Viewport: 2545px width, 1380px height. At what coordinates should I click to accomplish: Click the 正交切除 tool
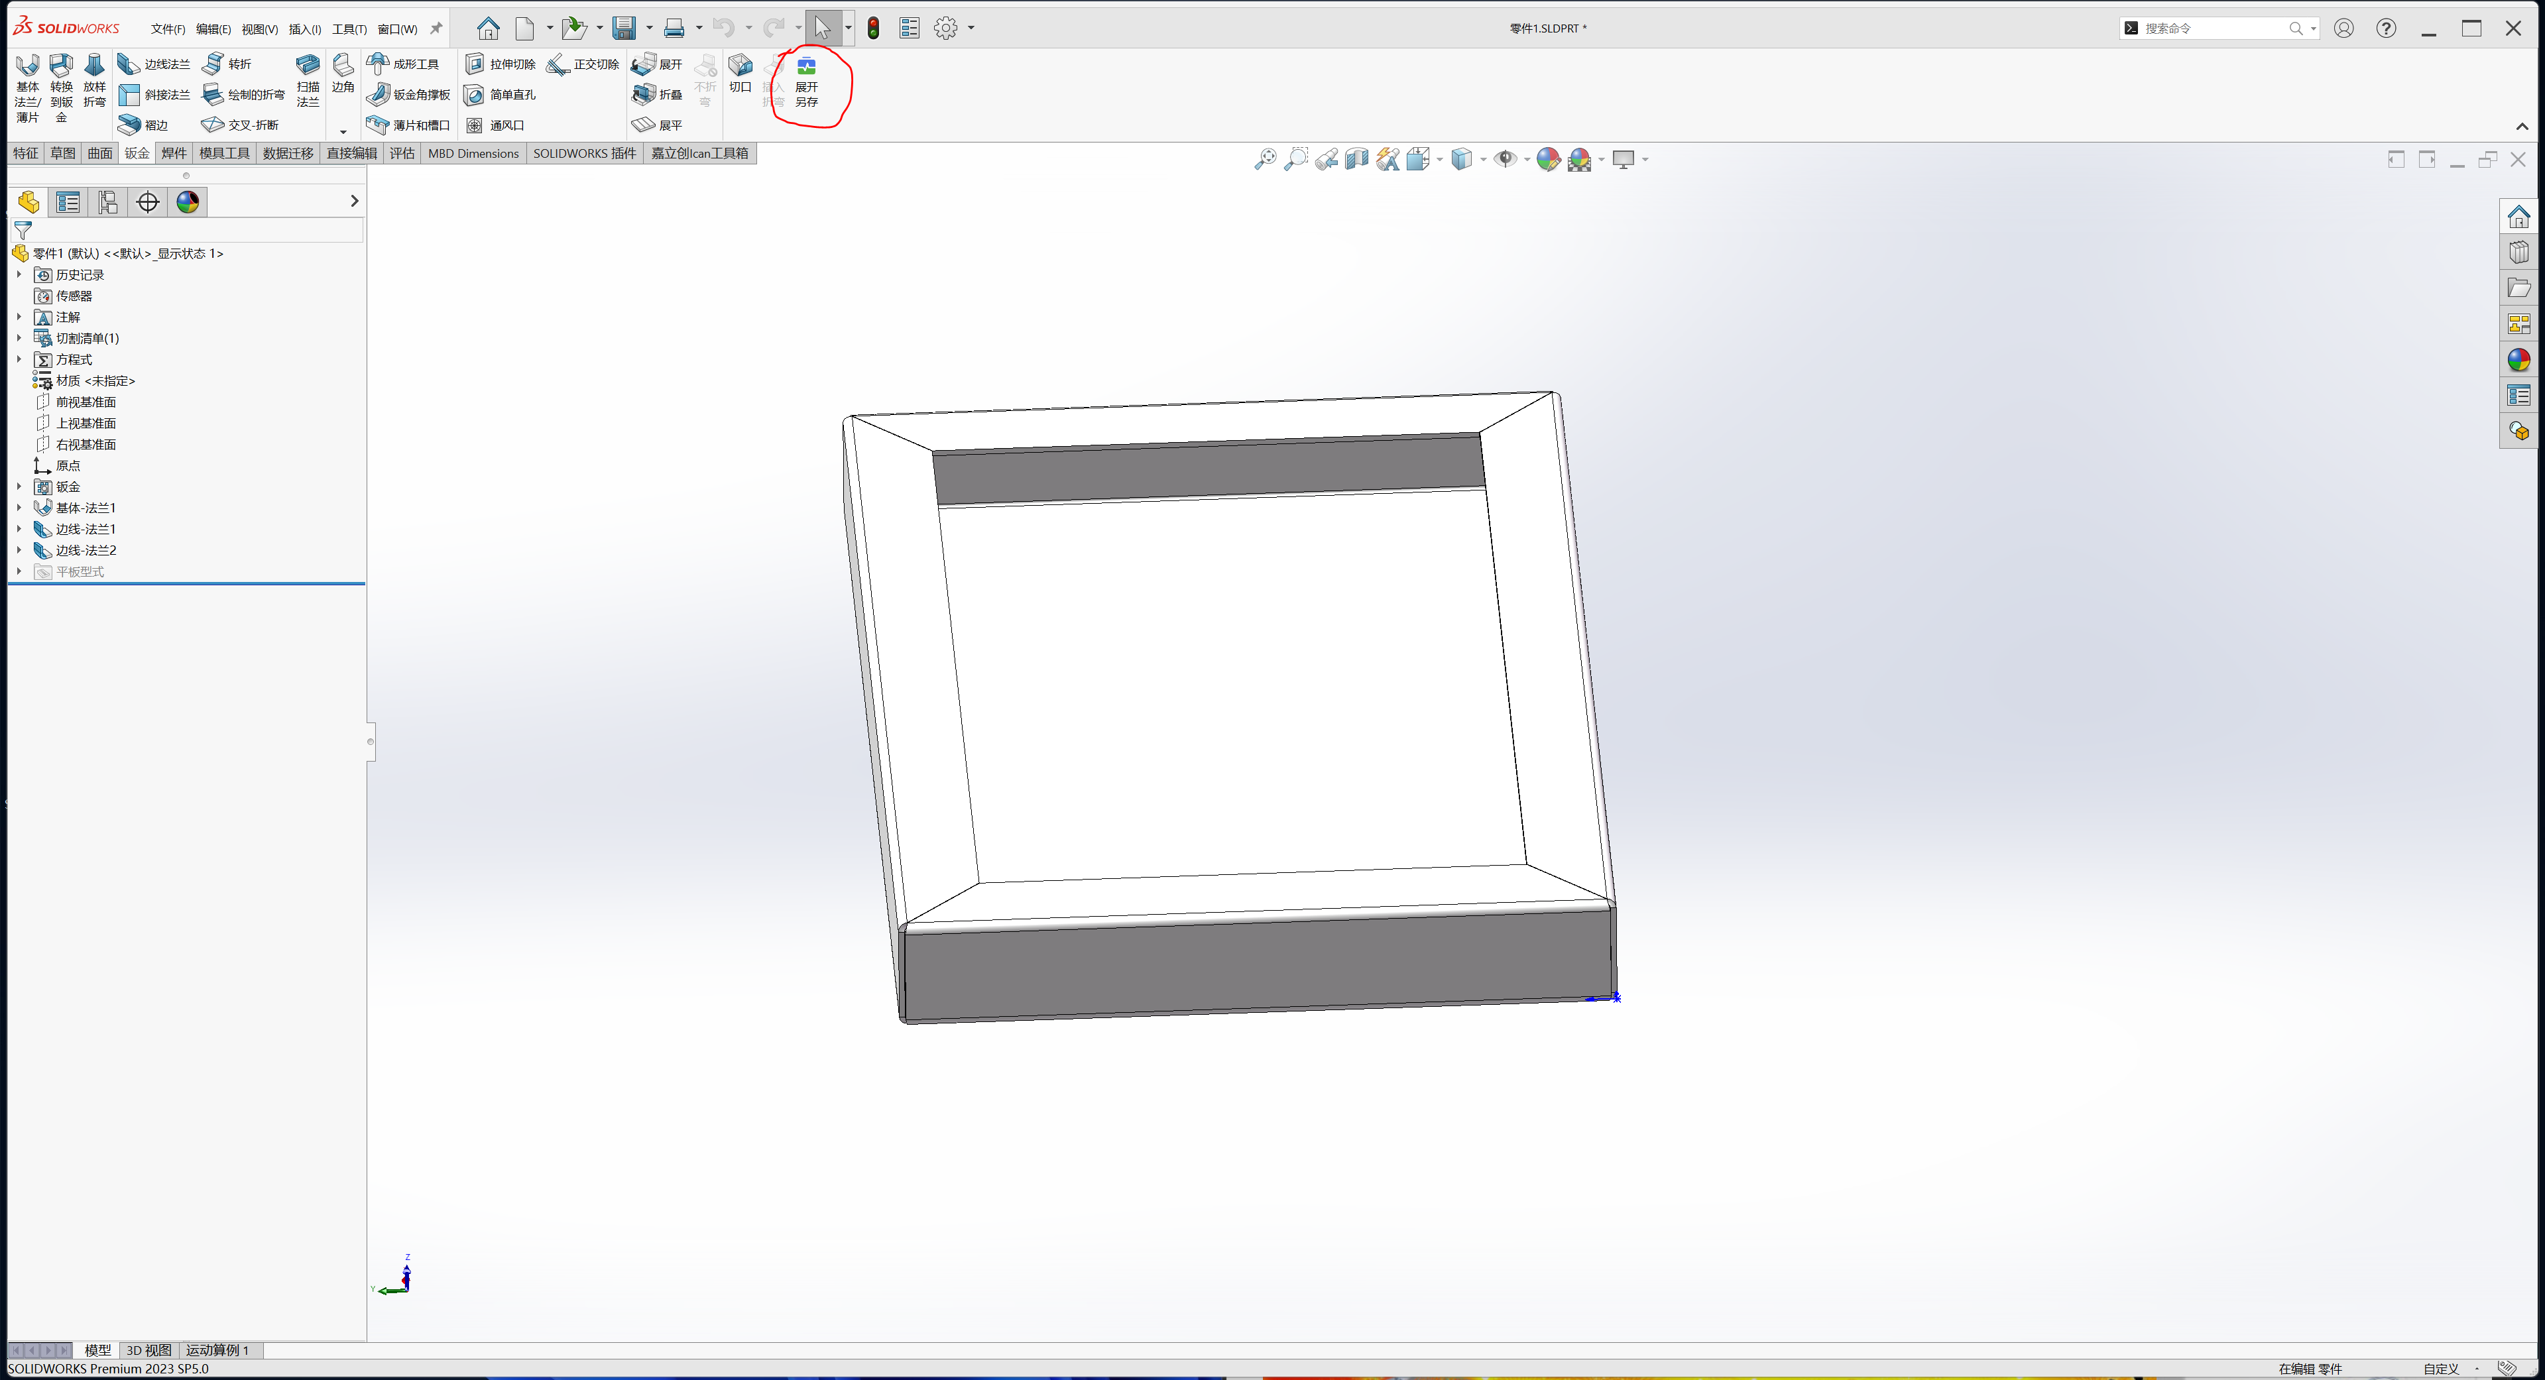click(583, 64)
